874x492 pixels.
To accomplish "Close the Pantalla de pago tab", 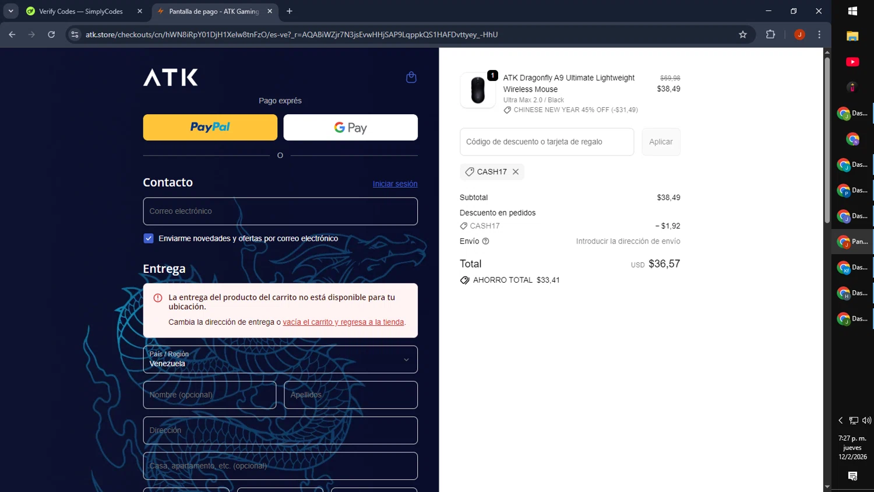I will (270, 11).
